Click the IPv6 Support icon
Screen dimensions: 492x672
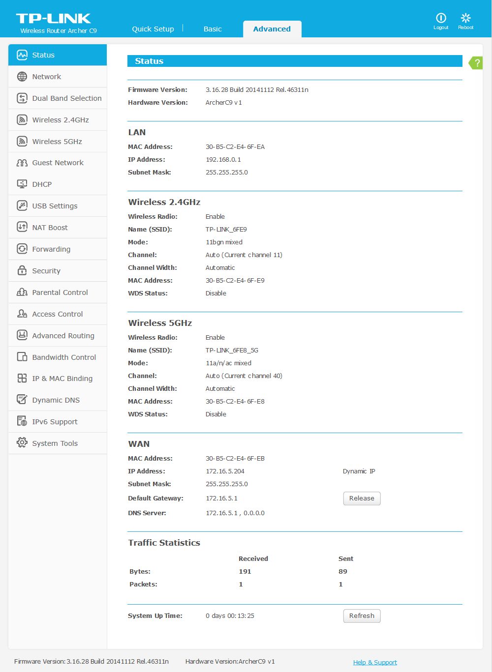[22, 422]
